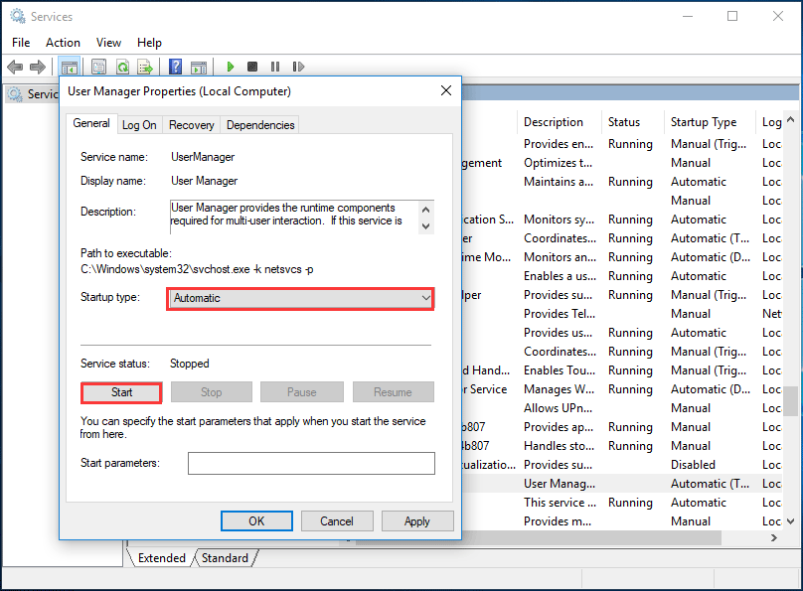Click the 'Enables a us...' description cell
The image size is (803, 591).
coord(560,276)
